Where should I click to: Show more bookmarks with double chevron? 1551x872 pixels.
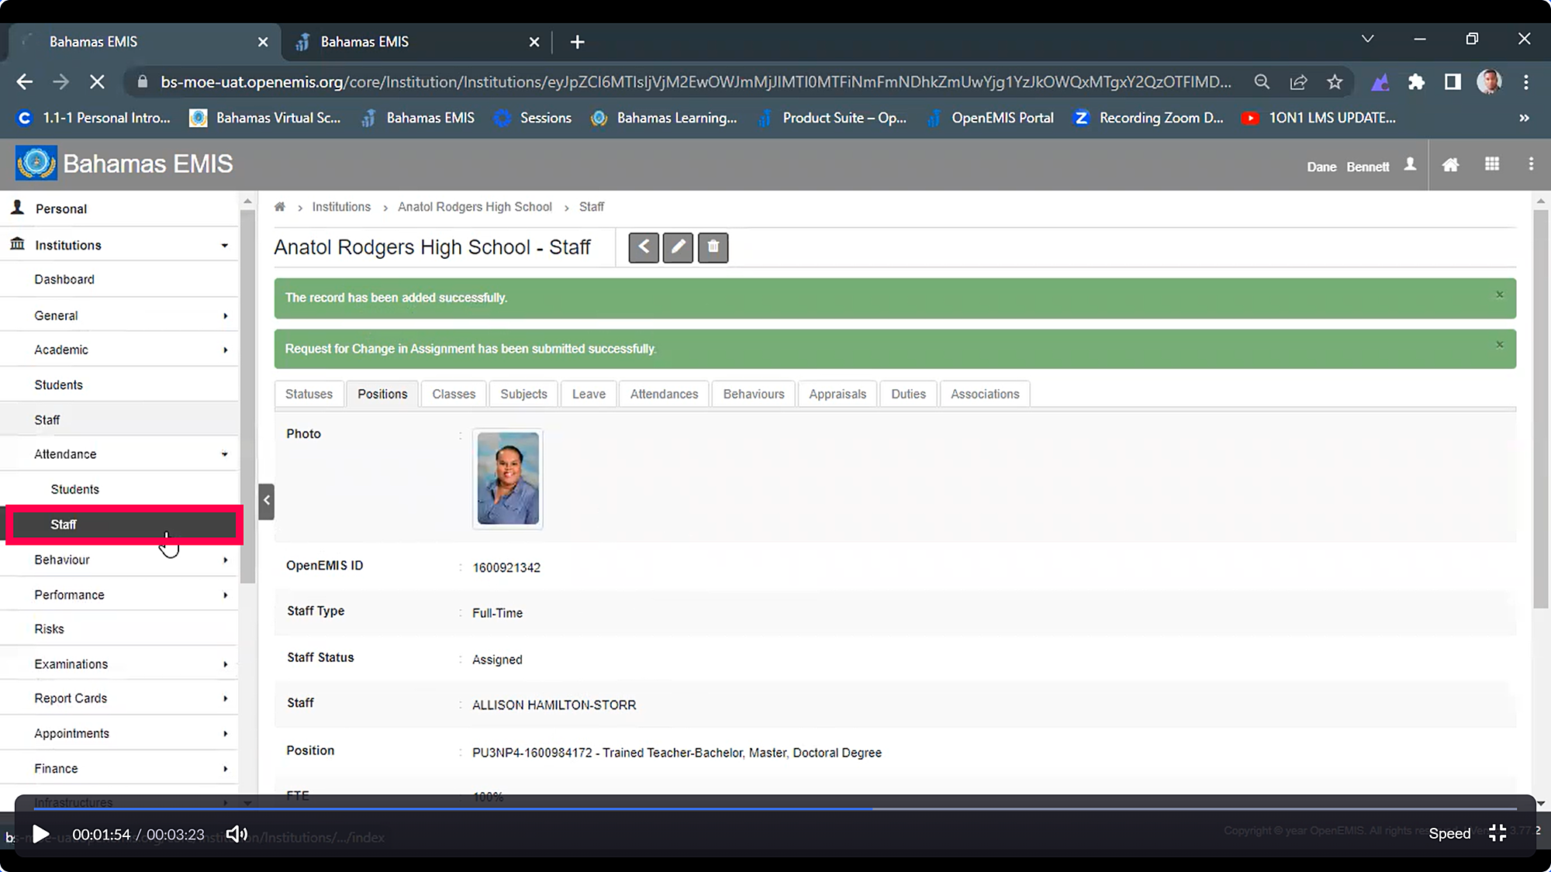(x=1524, y=118)
